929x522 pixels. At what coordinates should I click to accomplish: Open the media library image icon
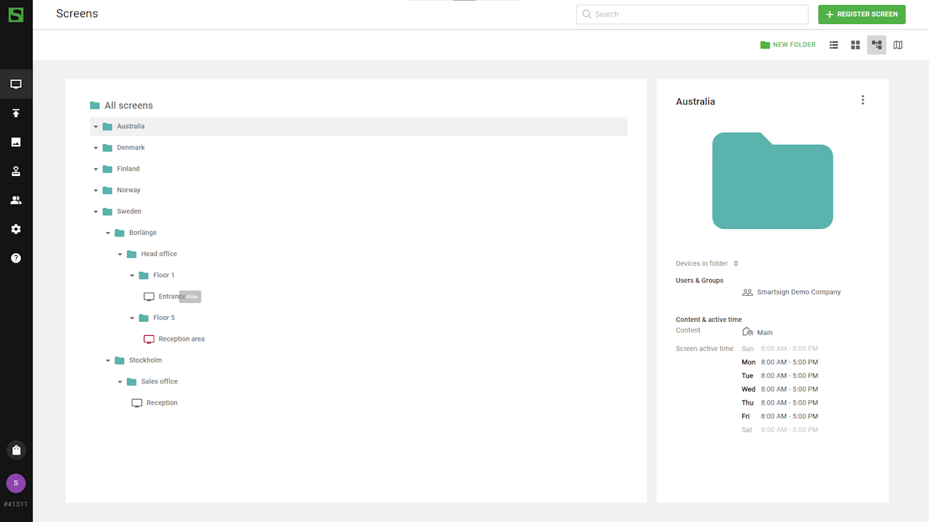[16, 142]
